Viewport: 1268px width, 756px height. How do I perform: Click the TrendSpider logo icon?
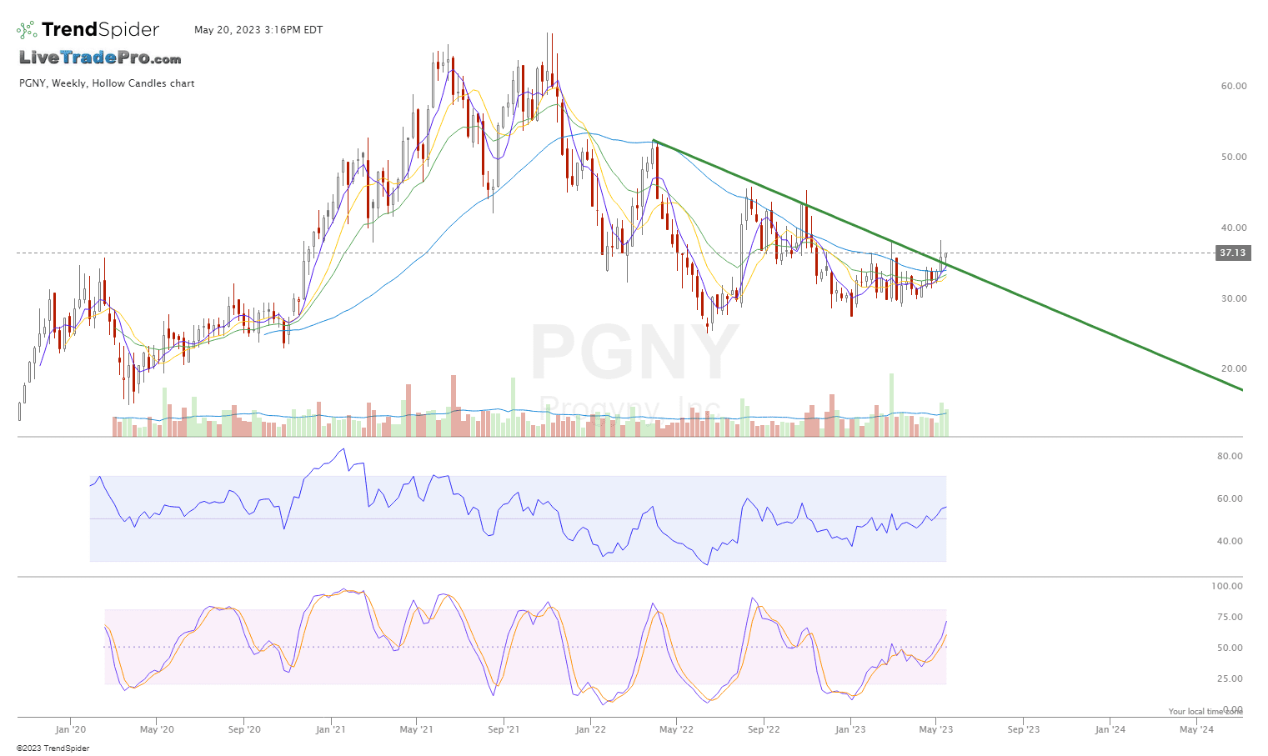point(27,30)
